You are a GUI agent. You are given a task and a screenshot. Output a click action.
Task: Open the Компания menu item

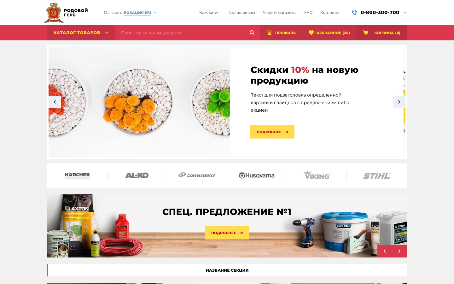point(209,13)
